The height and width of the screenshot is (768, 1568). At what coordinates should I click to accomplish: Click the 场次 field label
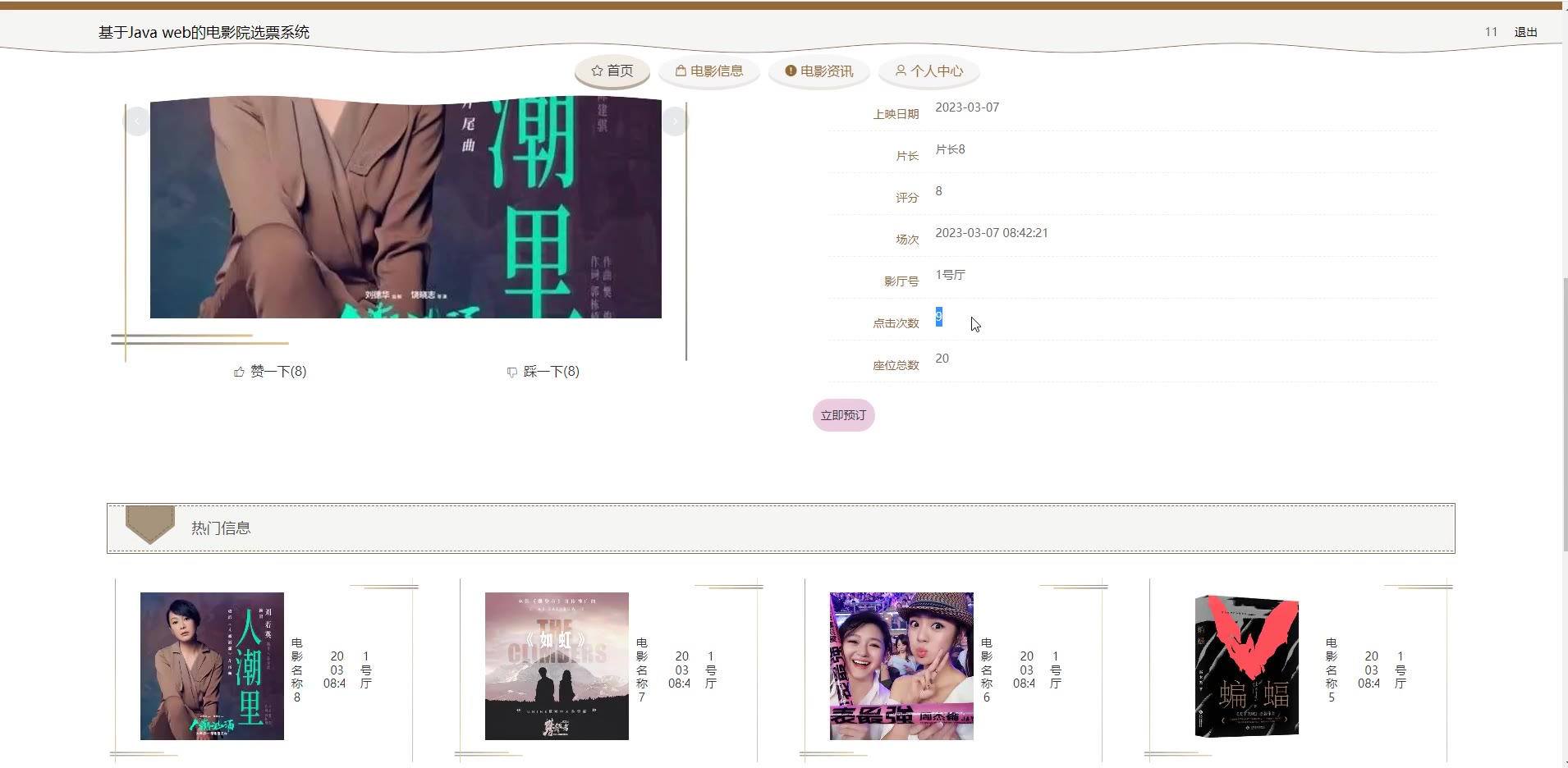[907, 240]
